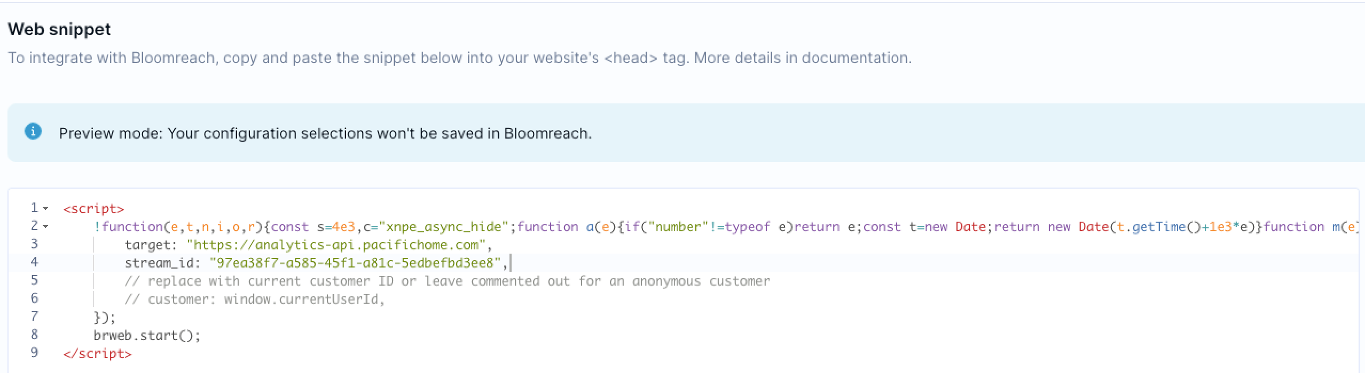Click the target URL "https://analytics-api.pacifichome.com"

336,245
